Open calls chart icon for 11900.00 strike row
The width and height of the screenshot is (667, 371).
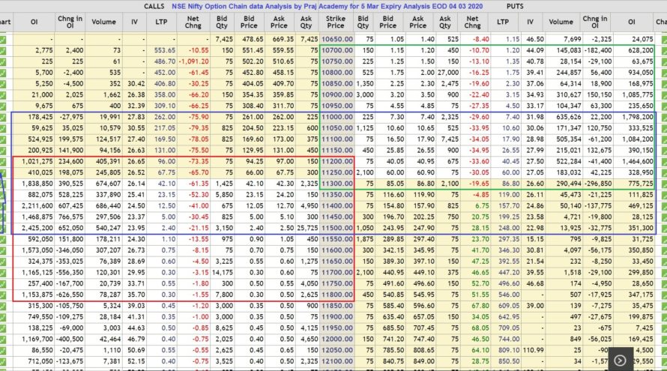point(2,317)
